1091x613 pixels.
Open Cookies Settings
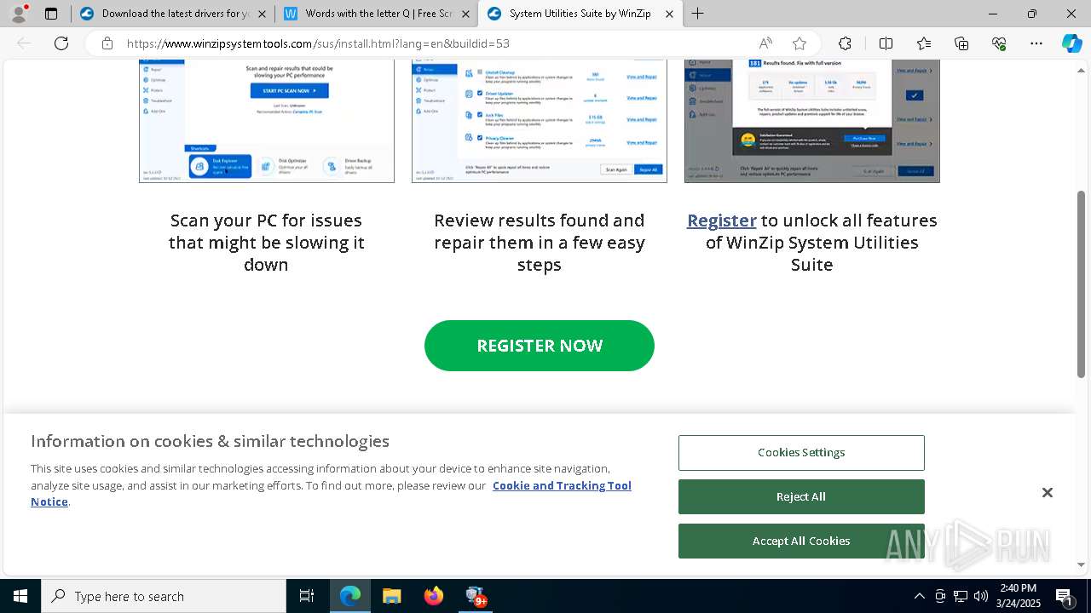point(801,453)
